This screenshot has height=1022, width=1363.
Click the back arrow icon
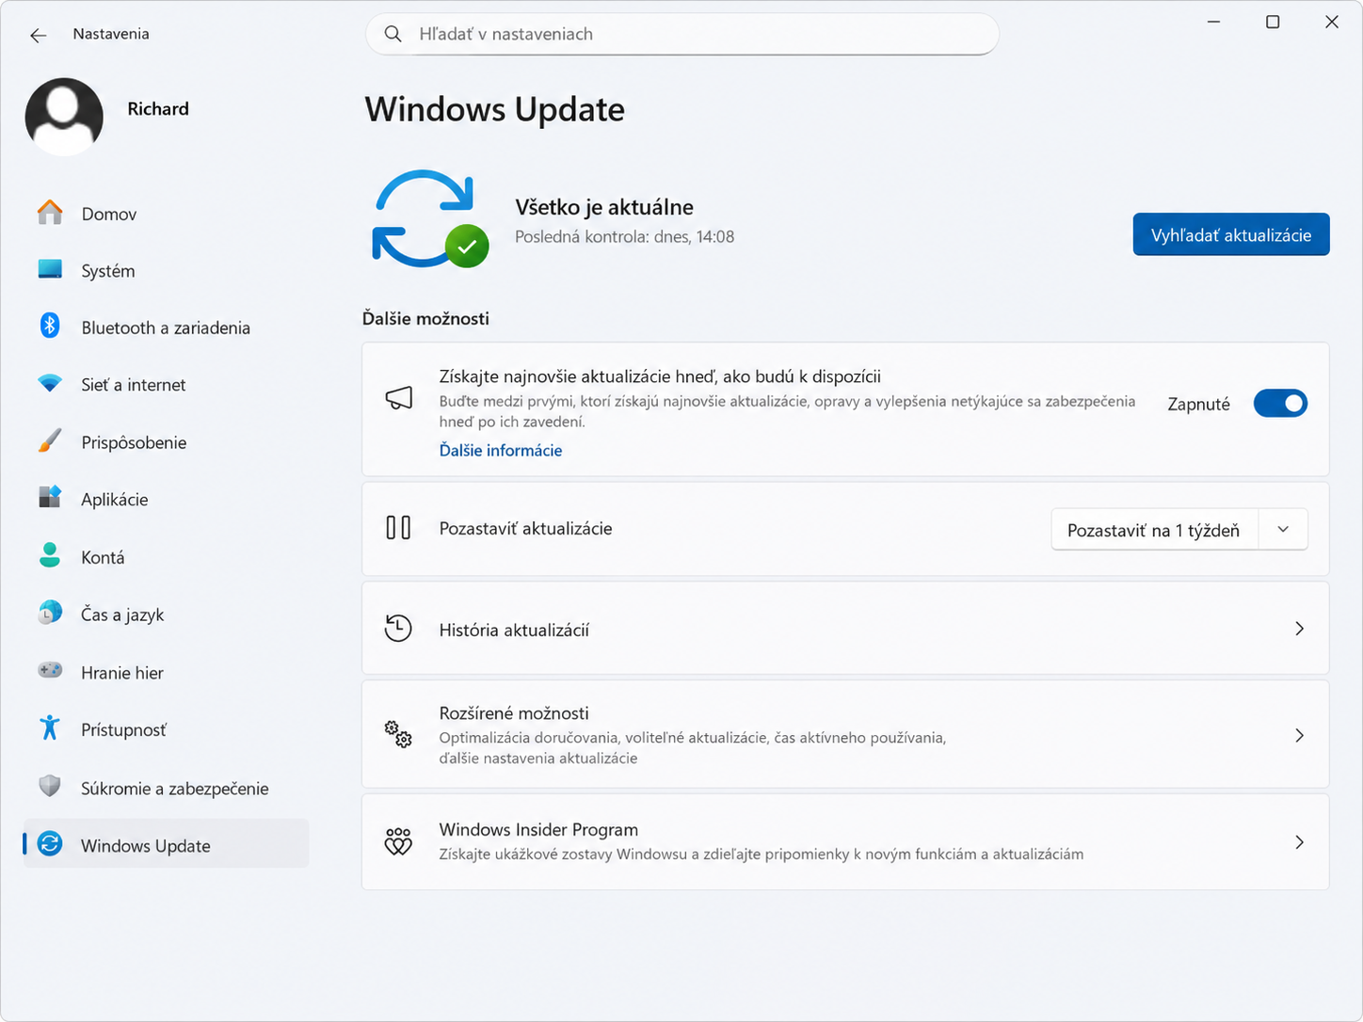pos(38,35)
